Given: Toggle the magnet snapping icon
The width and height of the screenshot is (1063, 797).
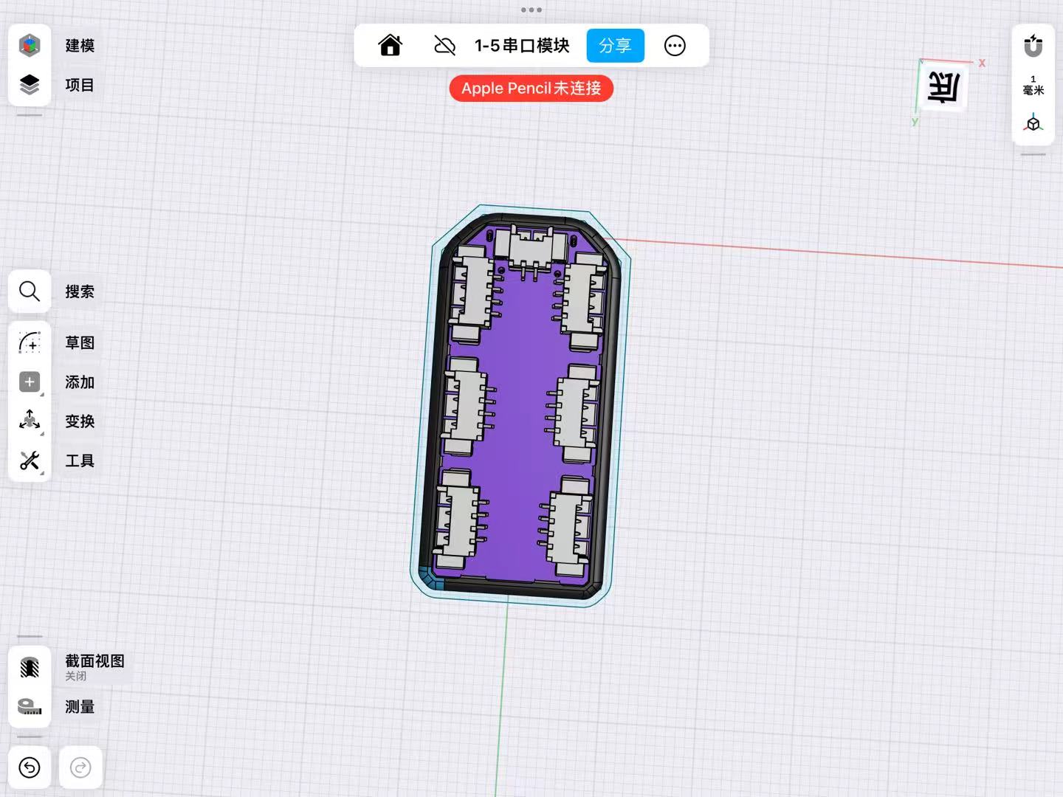Looking at the screenshot, I should 1033,46.
